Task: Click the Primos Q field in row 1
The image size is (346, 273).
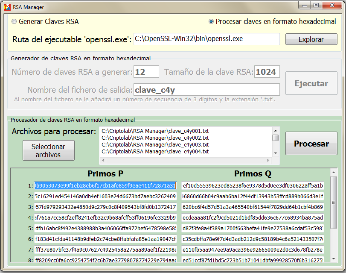Action: pos(252,185)
